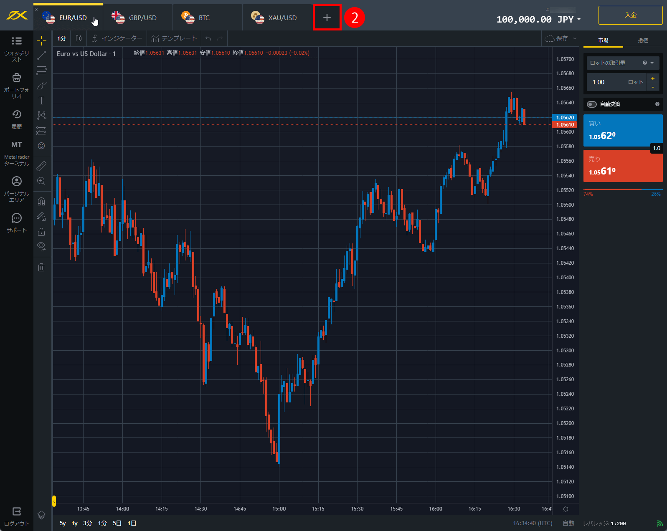Screen dimensions: 667x531
Task: Open the Portfolio briefcase icon
Action: click(16, 78)
